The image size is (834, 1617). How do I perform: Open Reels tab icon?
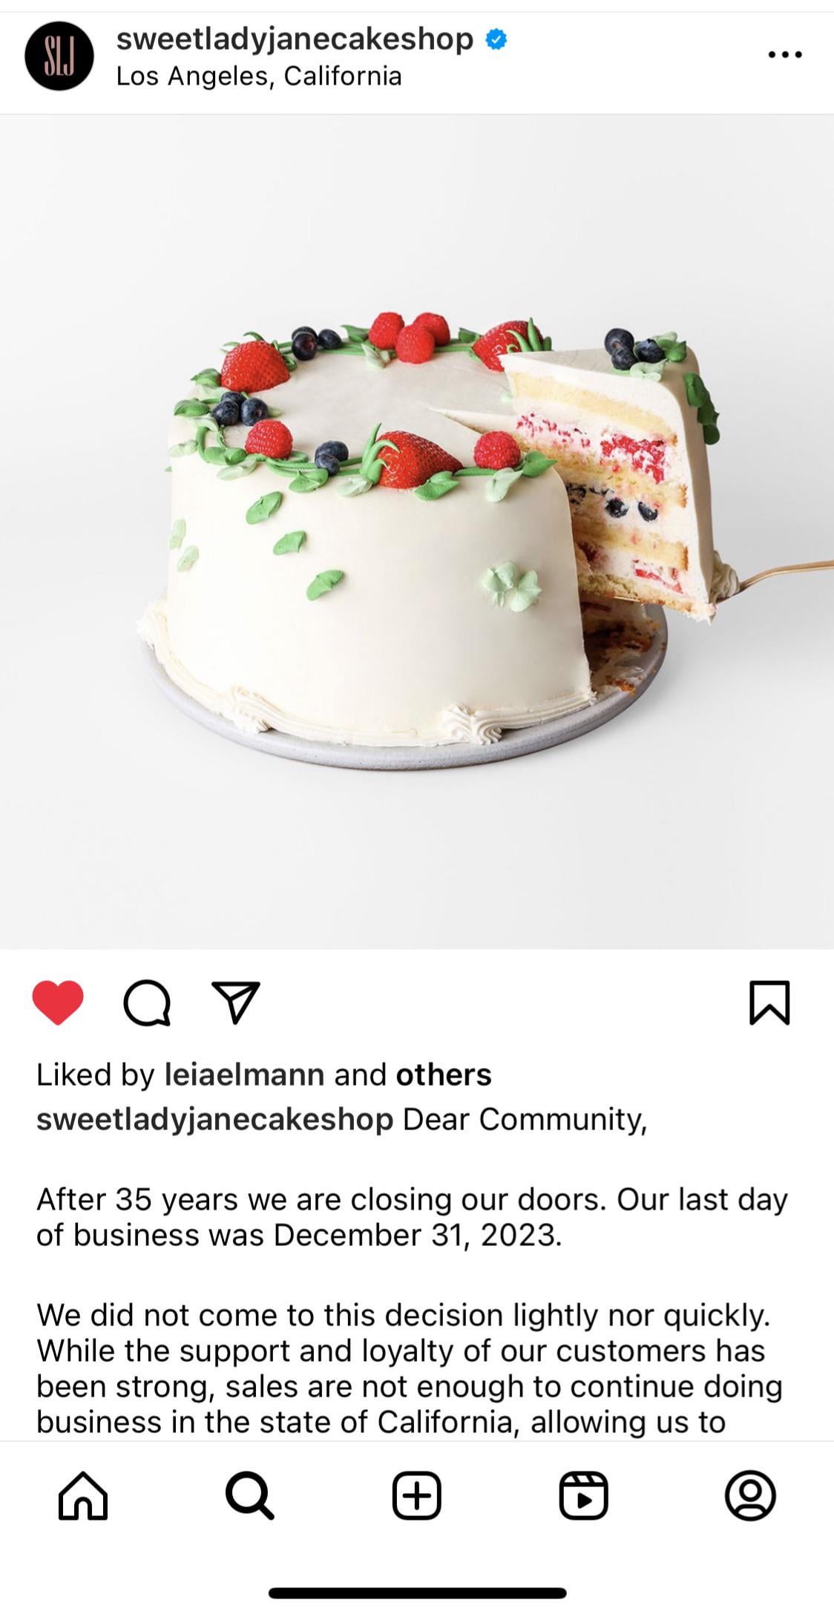(583, 1495)
